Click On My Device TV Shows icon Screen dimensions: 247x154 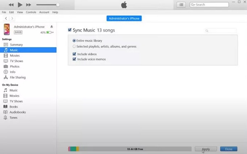tap(5, 101)
